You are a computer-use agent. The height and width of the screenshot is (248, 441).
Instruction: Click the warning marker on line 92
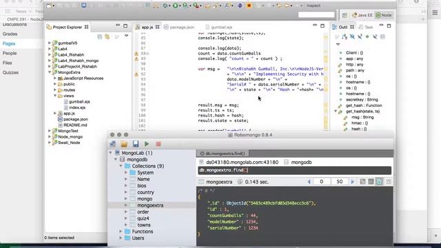[x=136, y=74]
